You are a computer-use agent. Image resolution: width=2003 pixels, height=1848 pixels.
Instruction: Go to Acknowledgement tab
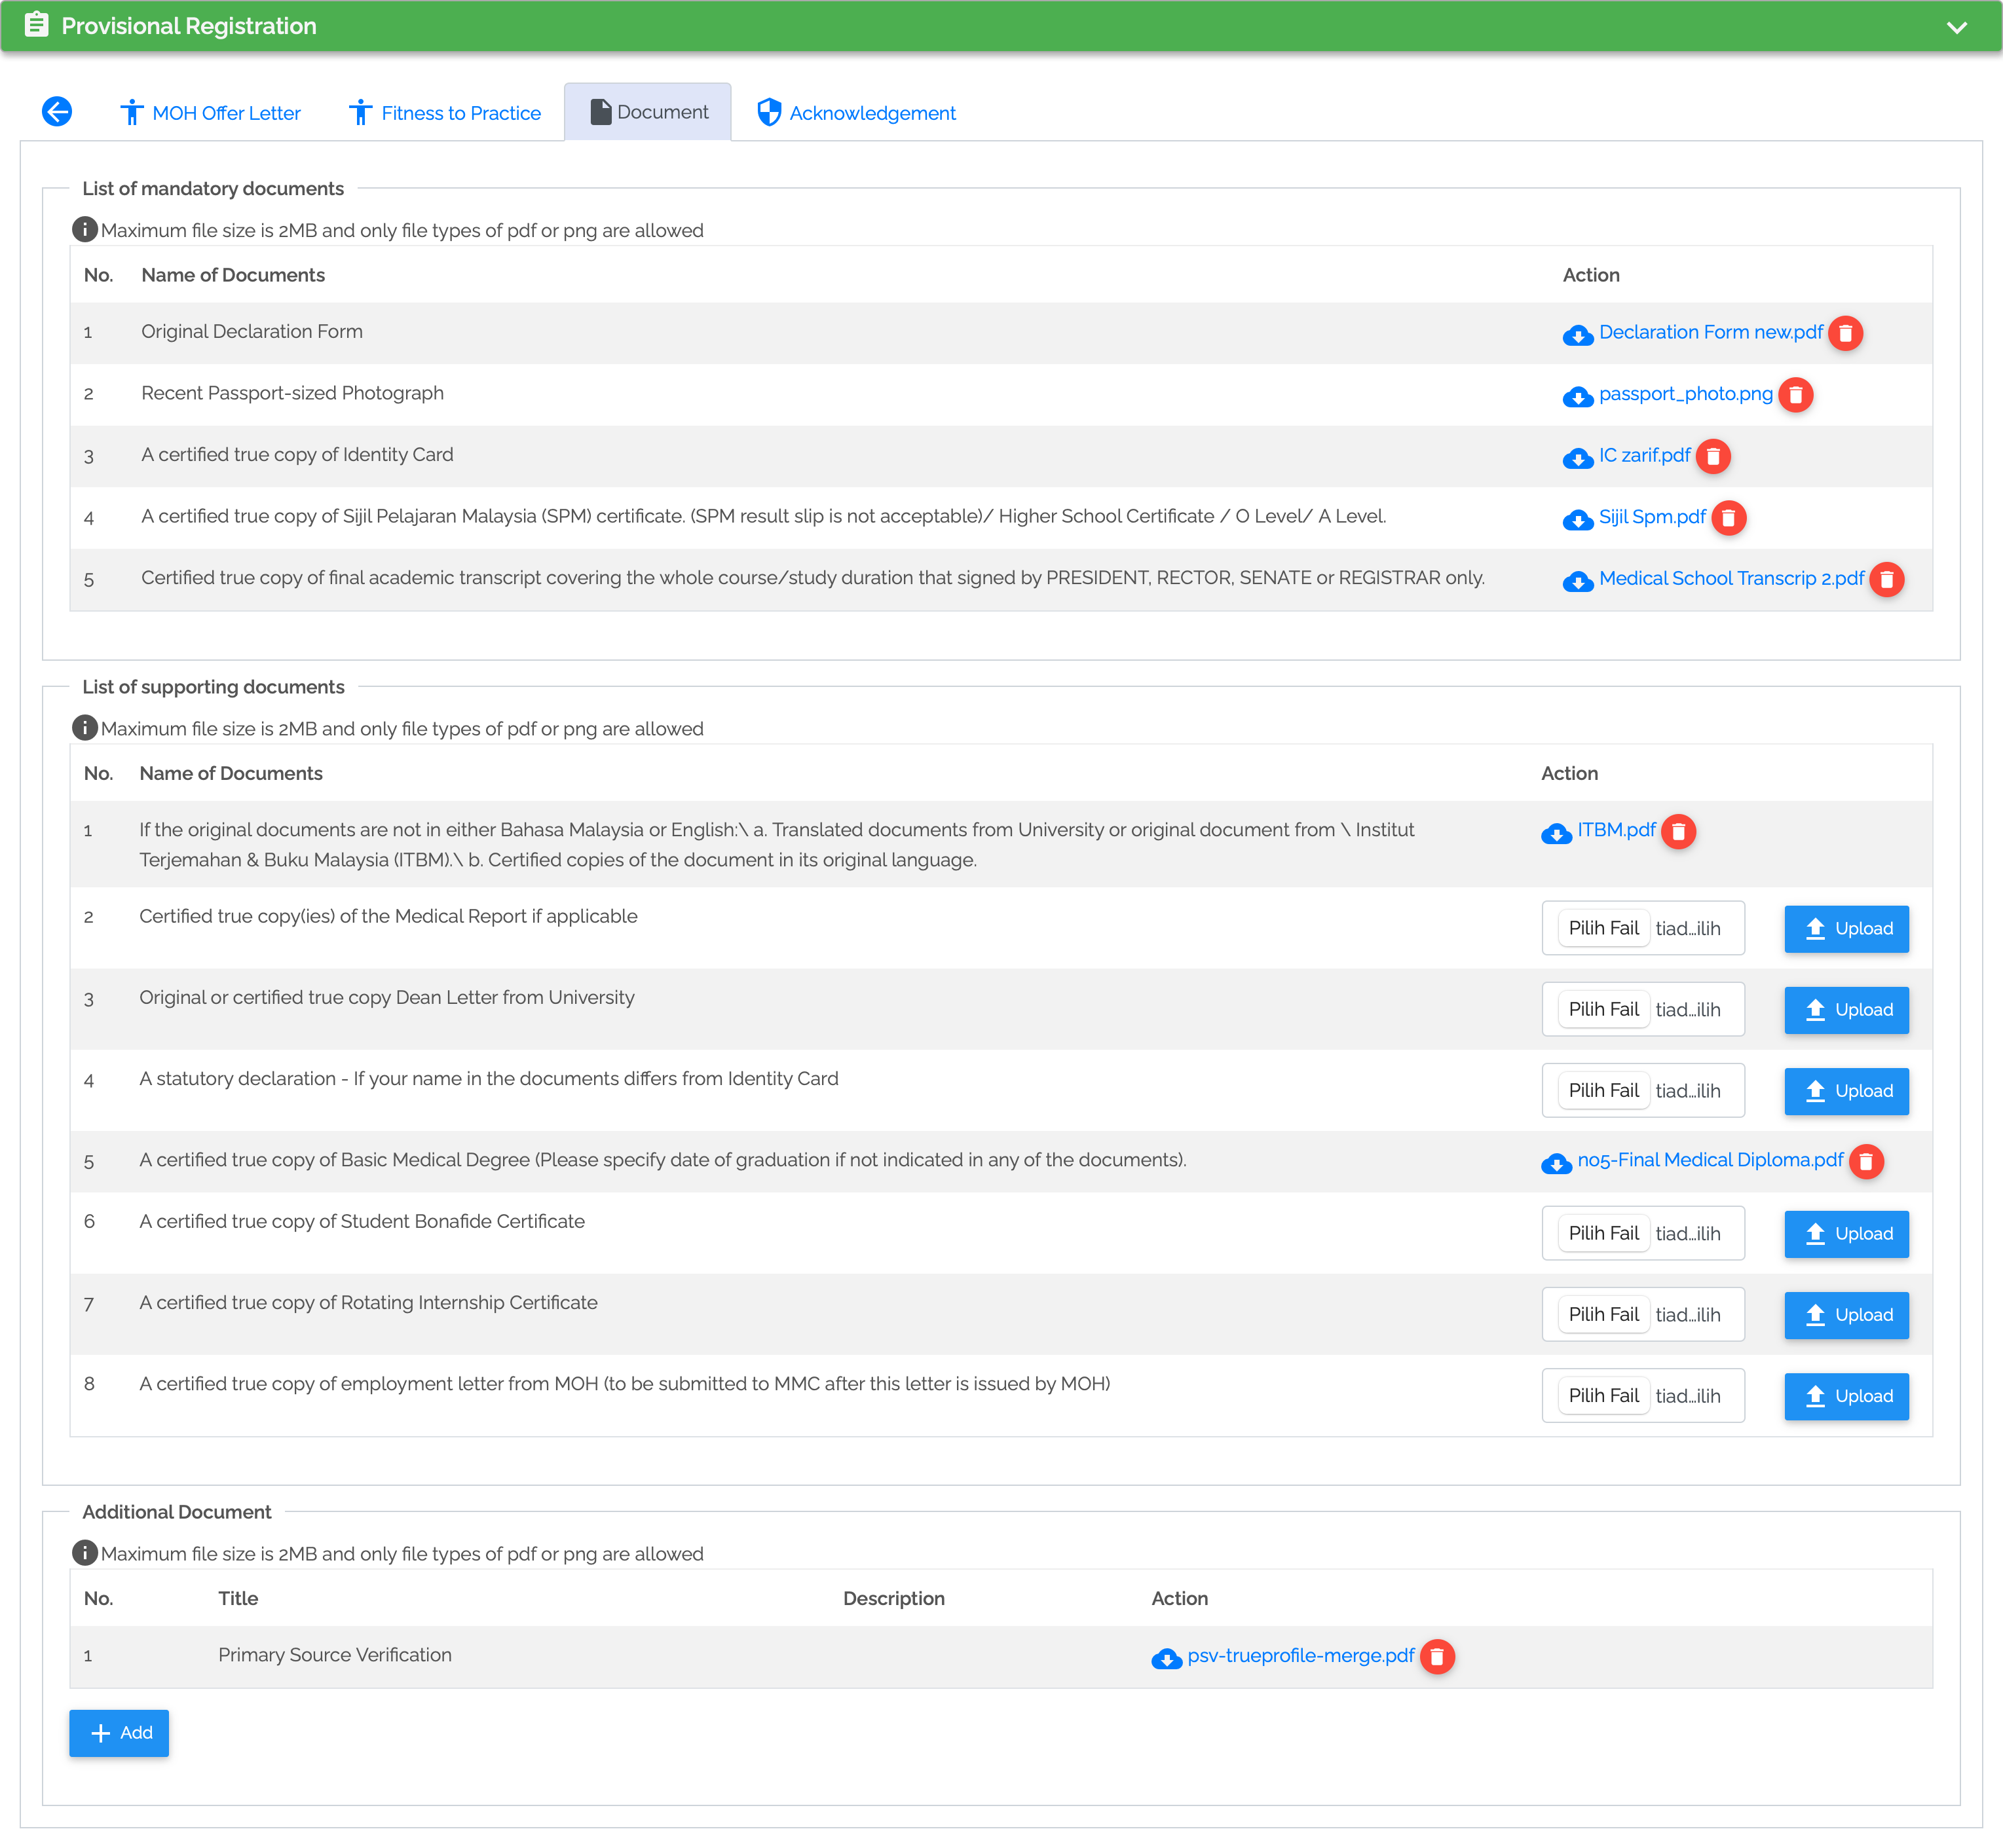point(856,113)
